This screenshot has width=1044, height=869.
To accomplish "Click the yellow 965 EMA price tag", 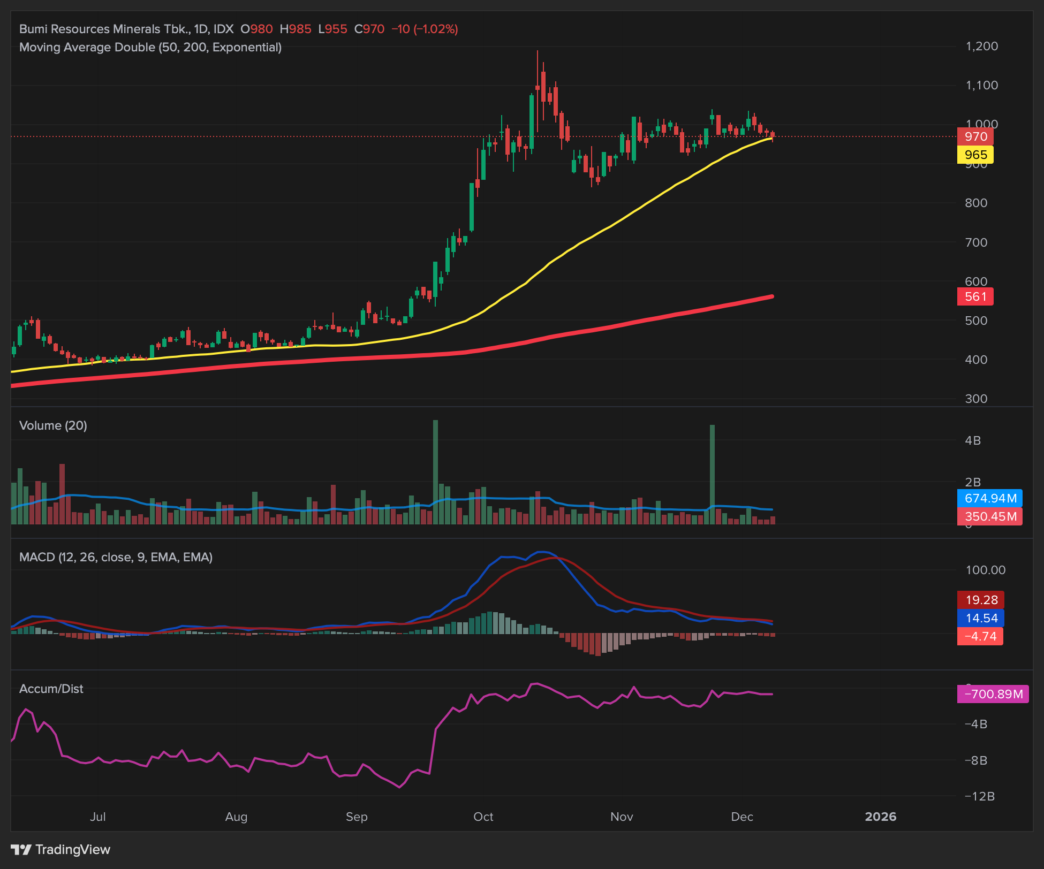I will [975, 155].
